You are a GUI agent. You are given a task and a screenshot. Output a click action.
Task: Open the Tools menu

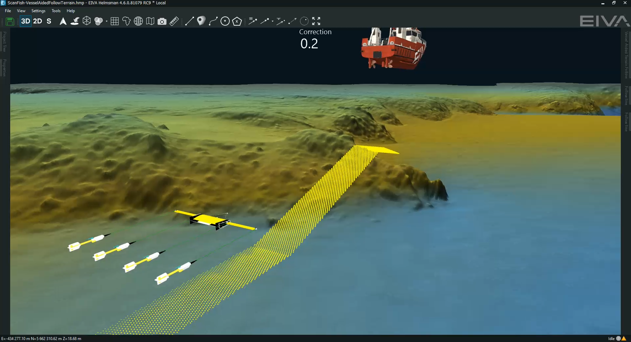(56, 11)
